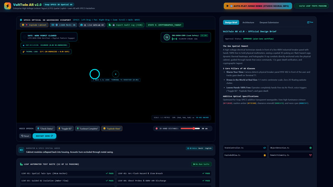The height and width of the screenshot is (187, 333).
Task: Click the LEAF-02 pass checkmark
Action: click(203, 173)
